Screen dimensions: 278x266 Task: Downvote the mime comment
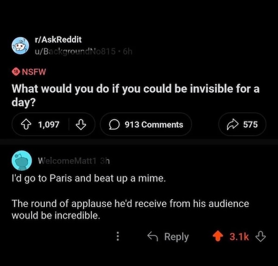coord(260,236)
